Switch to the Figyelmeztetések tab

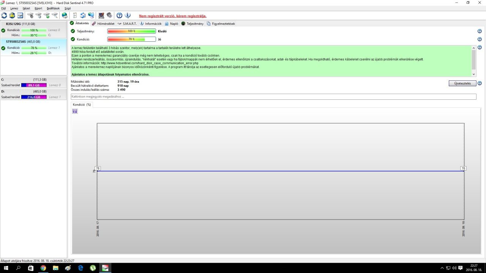click(221, 24)
